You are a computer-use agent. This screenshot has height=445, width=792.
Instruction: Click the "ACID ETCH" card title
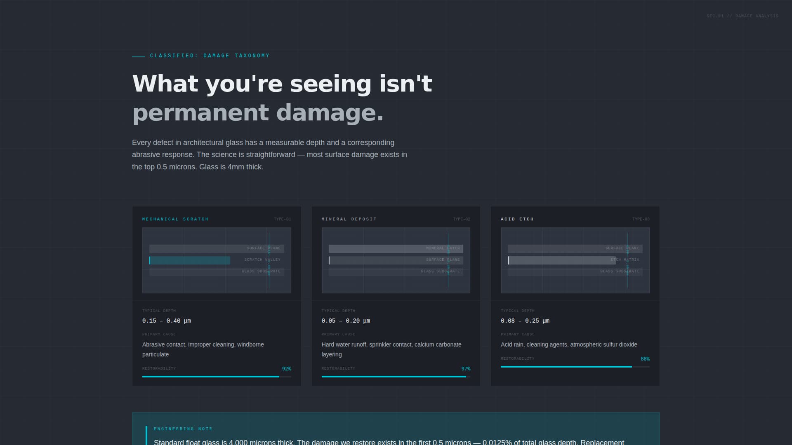point(517,219)
